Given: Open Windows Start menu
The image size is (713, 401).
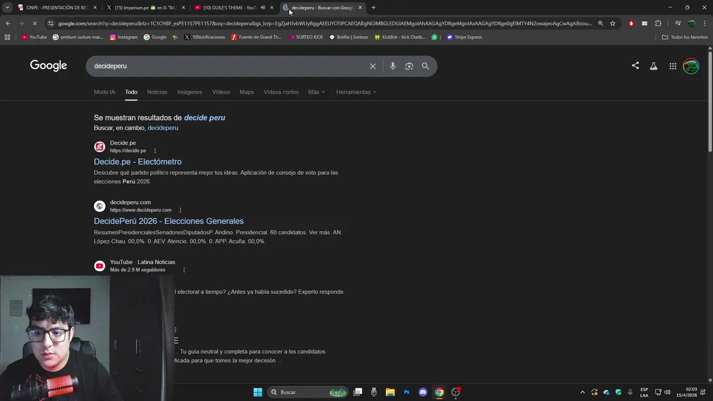Looking at the screenshot, I should [258, 392].
